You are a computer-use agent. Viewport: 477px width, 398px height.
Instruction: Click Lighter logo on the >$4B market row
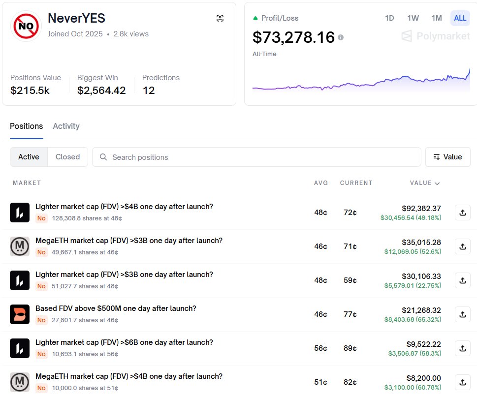click(x=20, y=213)
